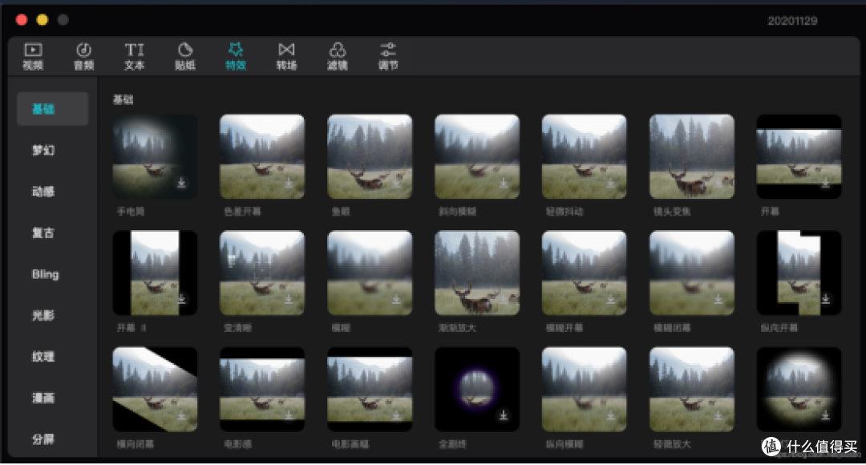Open the 转场 (transitions) panel

click(286, 56)
